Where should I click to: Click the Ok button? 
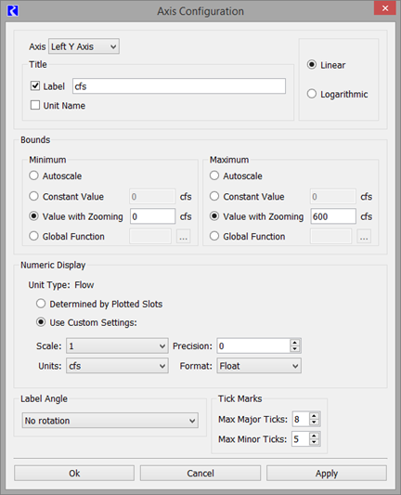pyautogui.click(x=74, y=473)
